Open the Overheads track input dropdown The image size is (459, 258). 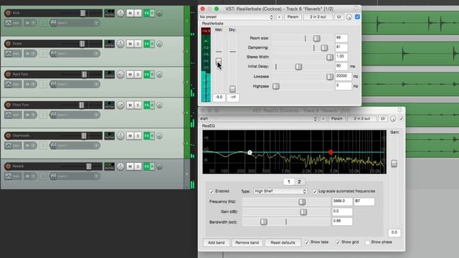(x=75, y=145)
